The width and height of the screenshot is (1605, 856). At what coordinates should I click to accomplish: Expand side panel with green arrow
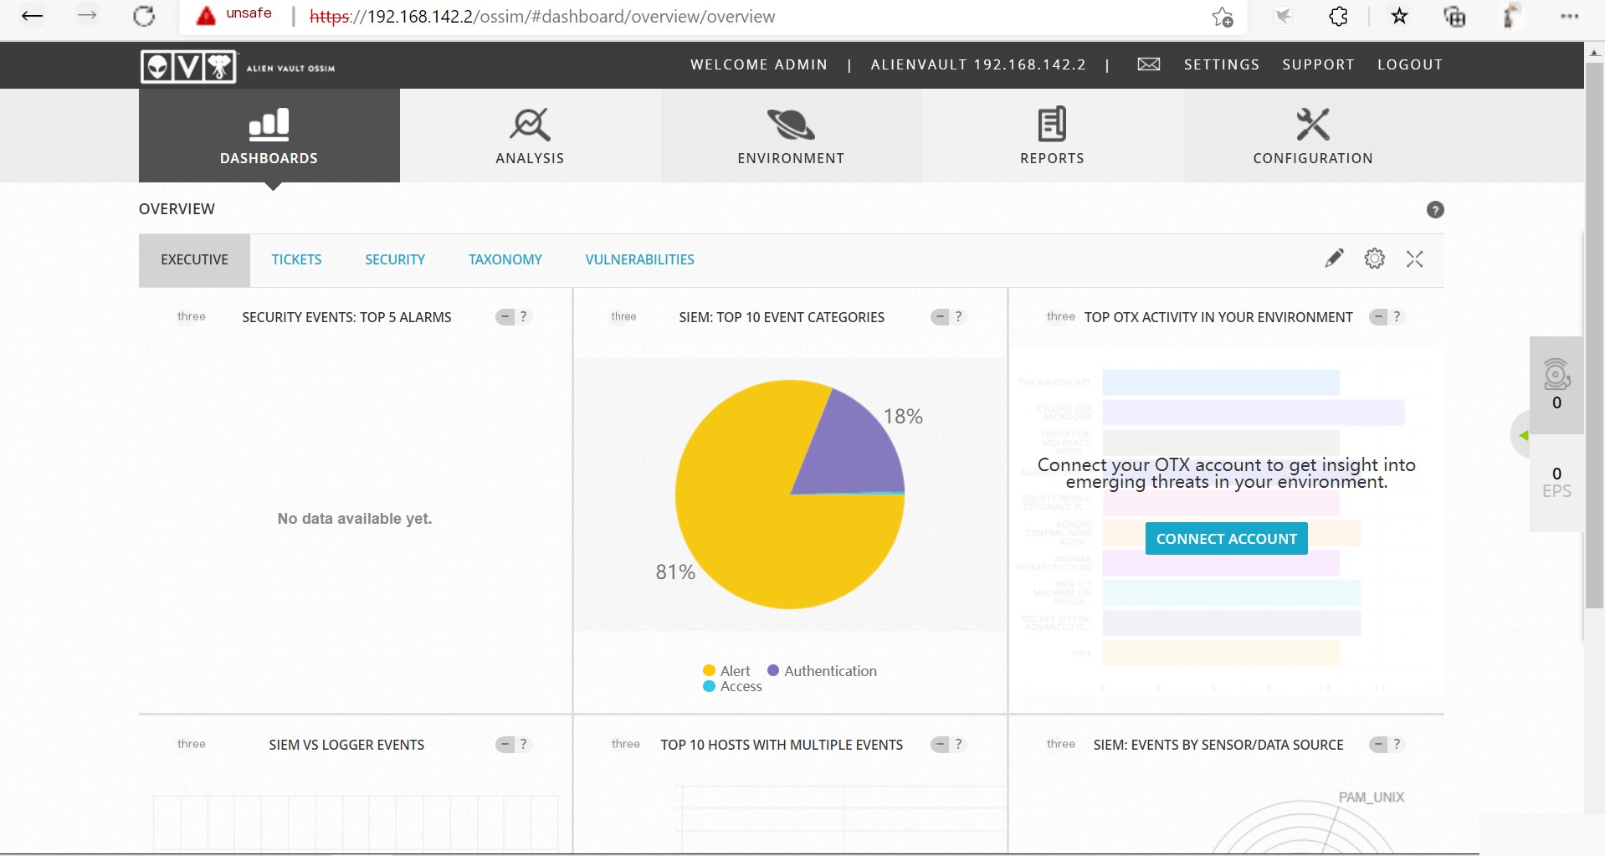[x=1523, y=435]
